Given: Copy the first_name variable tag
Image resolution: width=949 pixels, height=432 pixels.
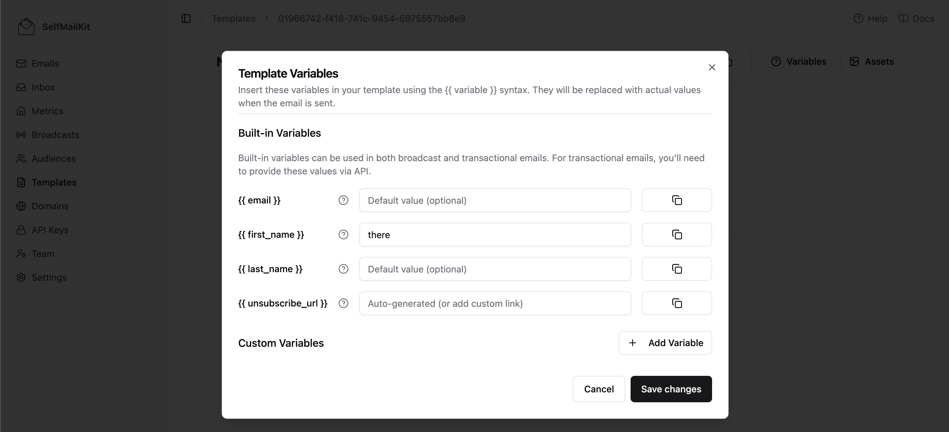Looking at the screenshot, I should [x=677, y=234].
